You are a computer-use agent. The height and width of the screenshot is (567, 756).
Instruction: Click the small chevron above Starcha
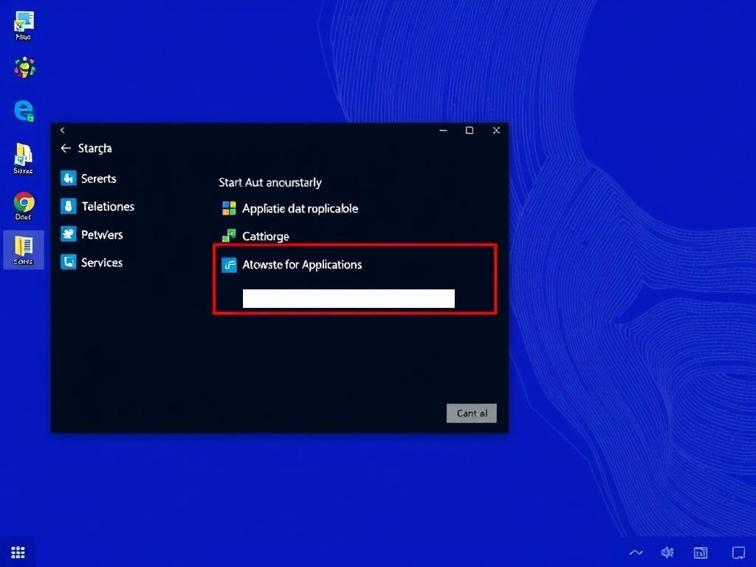63,131
